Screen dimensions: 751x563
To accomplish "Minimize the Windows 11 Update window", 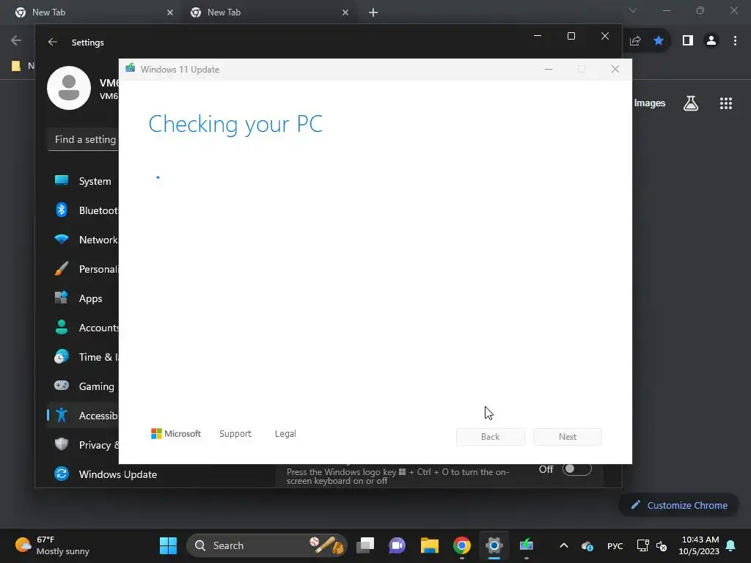I will point(549,70).
